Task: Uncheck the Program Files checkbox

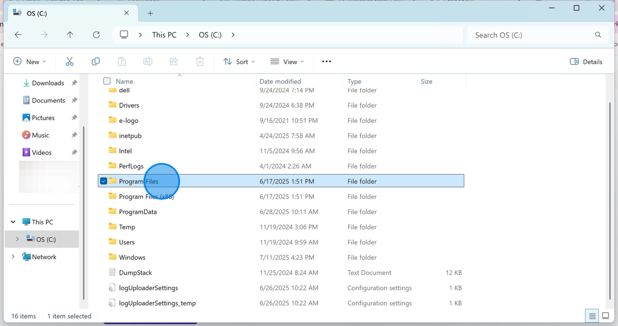Action: pos(103,181)
